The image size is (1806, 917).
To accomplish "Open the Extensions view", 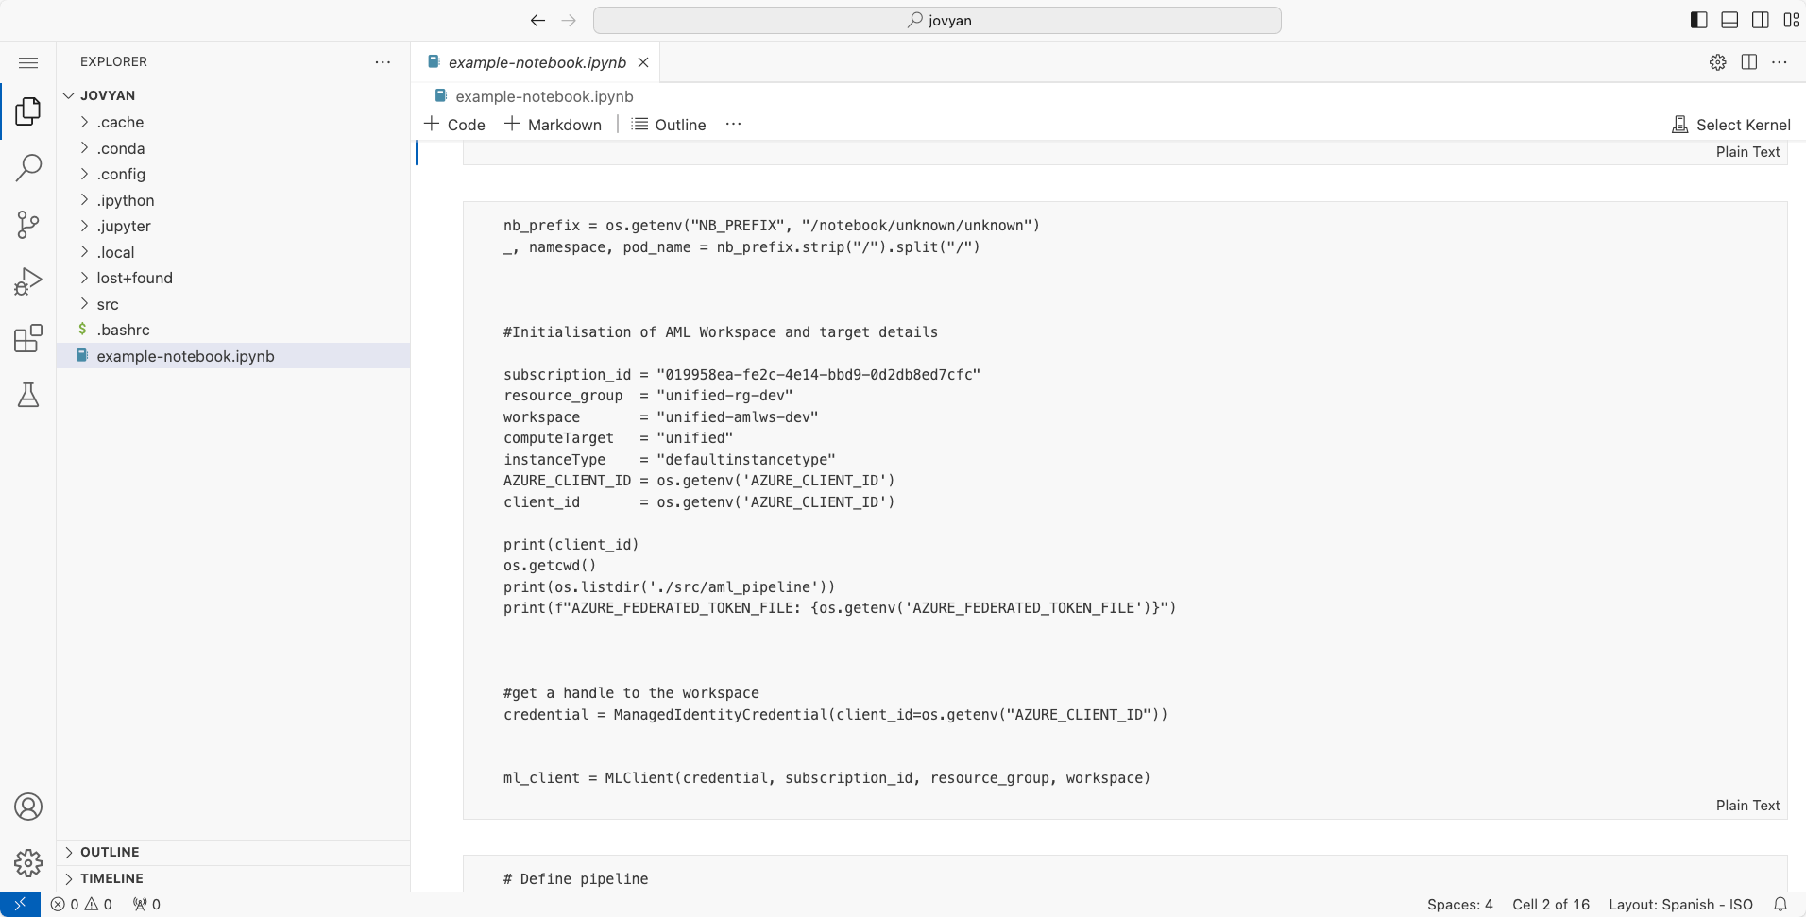I will [28, 338].
